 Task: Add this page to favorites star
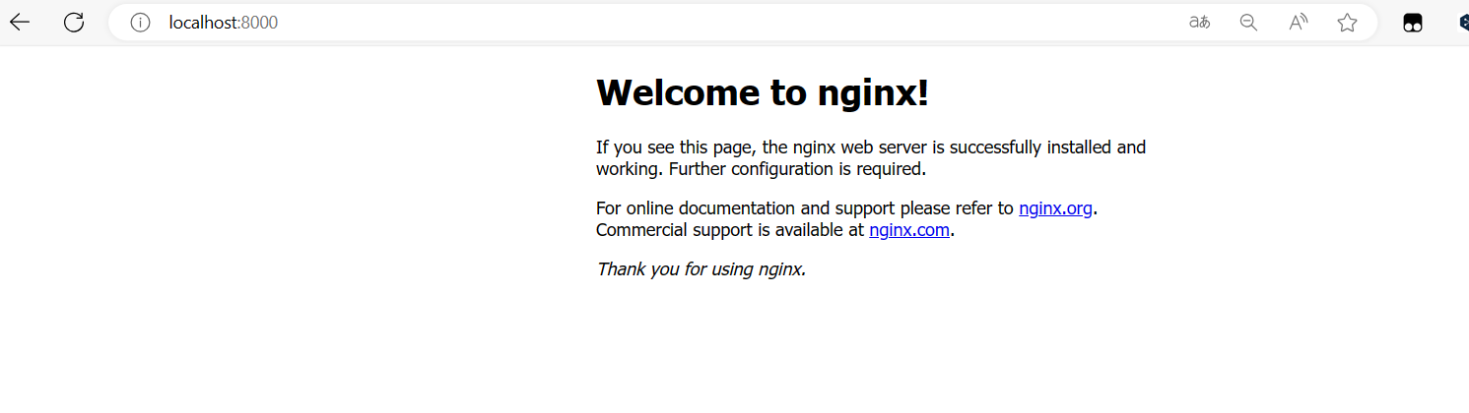(1347, 22)
